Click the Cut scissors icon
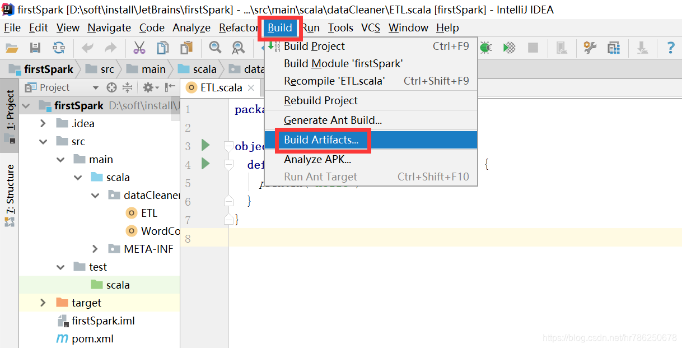The width and height of the screenshot is (682, 348). click(x=139, y=48)
